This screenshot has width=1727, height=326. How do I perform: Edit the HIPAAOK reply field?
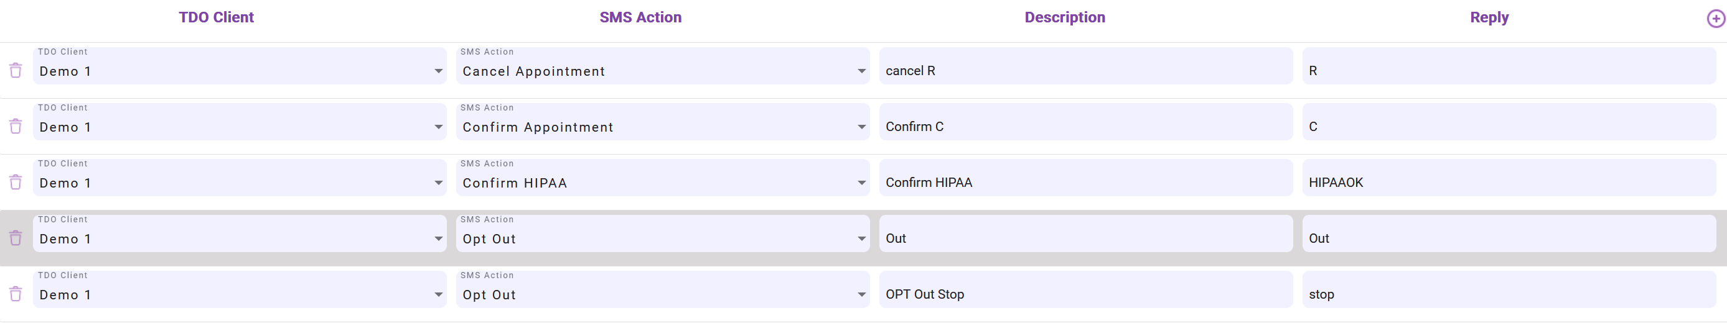click(x=1508, y=183)
